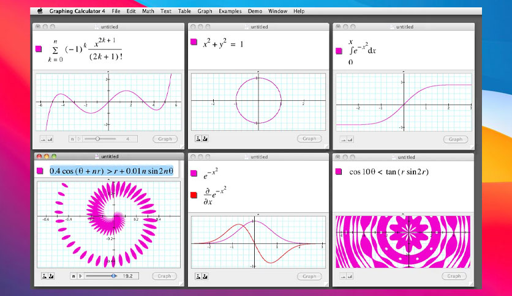
Task: Open the Graphing Calculator 4 application menu
Action: click(x=77, y=11)
